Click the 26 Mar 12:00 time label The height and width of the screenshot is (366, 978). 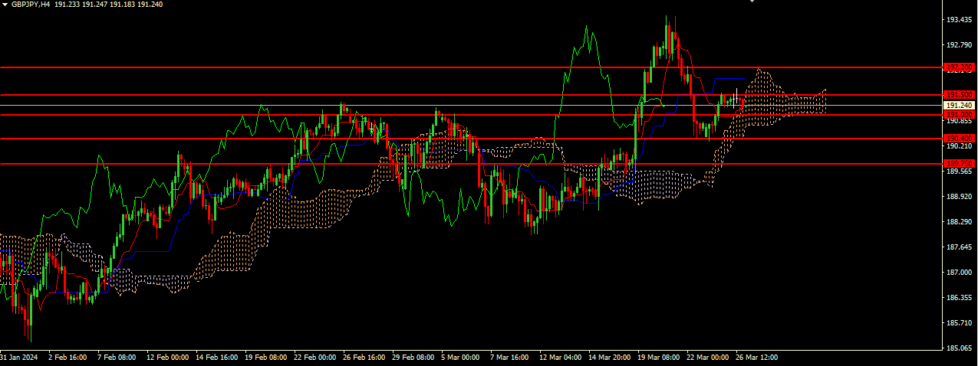(x=758, y=358)
